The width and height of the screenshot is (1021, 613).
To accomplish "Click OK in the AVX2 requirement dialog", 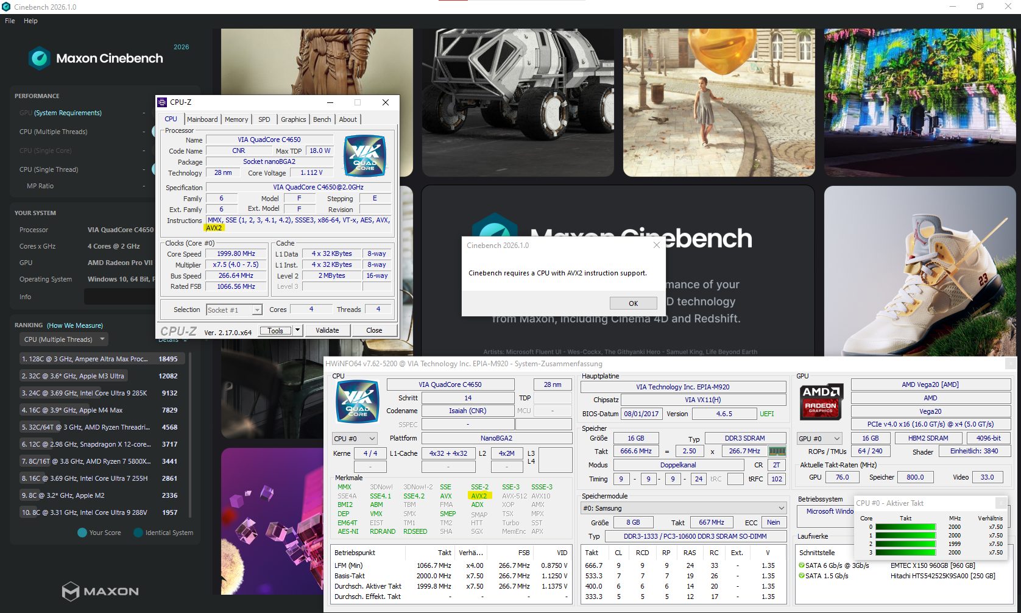I will point(634,303).
